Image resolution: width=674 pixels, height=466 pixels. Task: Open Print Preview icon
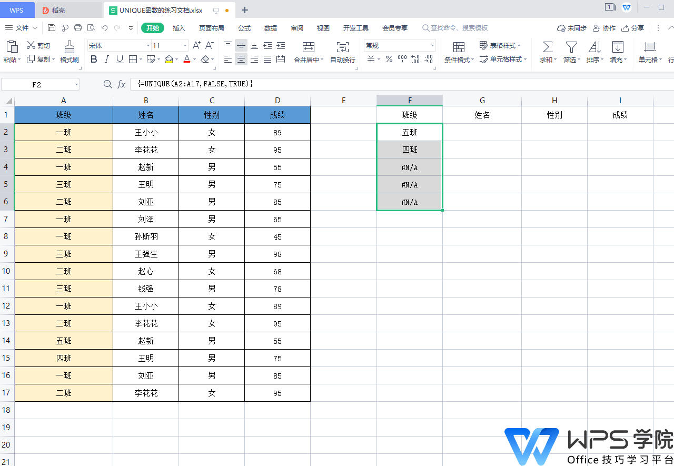[91, 28]
